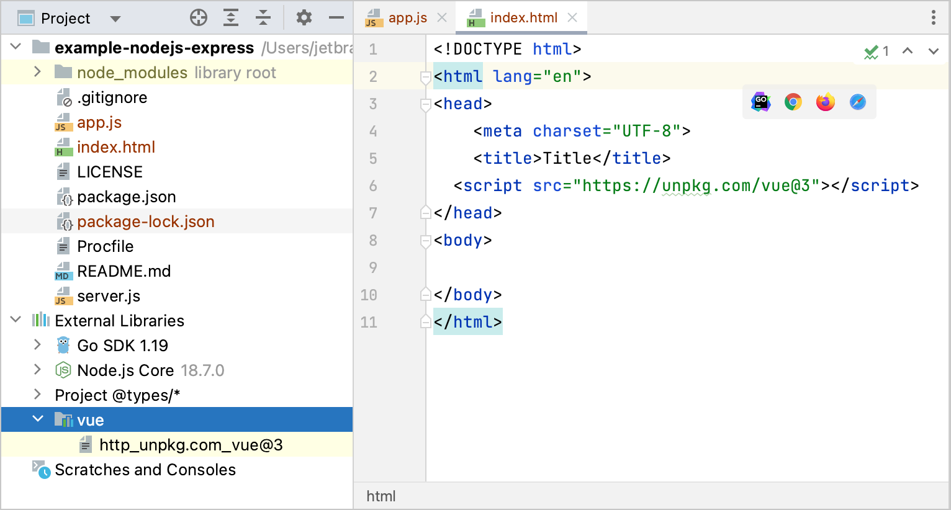
Task: Open the editor options kebab menu
Action: pos(933,18)
